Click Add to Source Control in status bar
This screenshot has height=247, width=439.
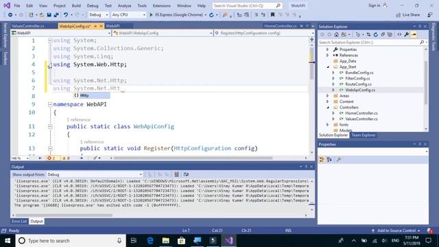click(396, 231)
